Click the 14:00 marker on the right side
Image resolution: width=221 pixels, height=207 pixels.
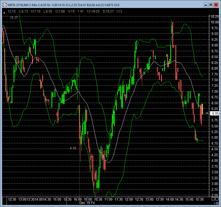coord(170,199)
